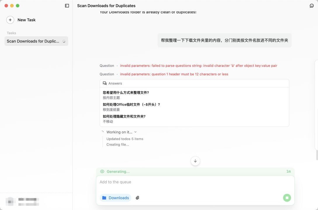Open the user profile at sidebar bottom
The image size is (318, 210).
pyautogui.click(x=22, y=201)
